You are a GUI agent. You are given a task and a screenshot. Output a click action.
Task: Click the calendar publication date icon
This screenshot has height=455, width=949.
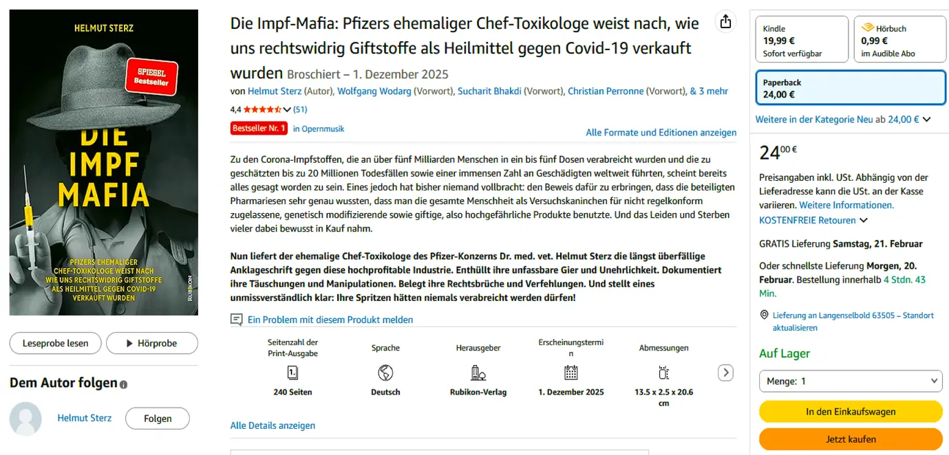(571, 373)
